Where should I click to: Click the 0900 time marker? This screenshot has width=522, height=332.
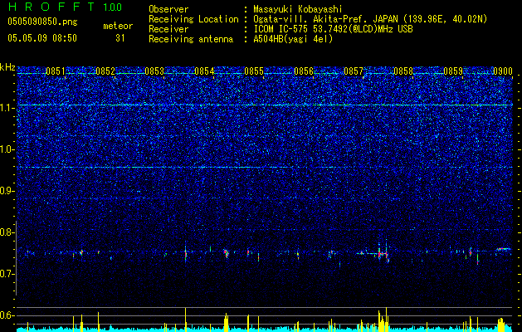[503, 71]
